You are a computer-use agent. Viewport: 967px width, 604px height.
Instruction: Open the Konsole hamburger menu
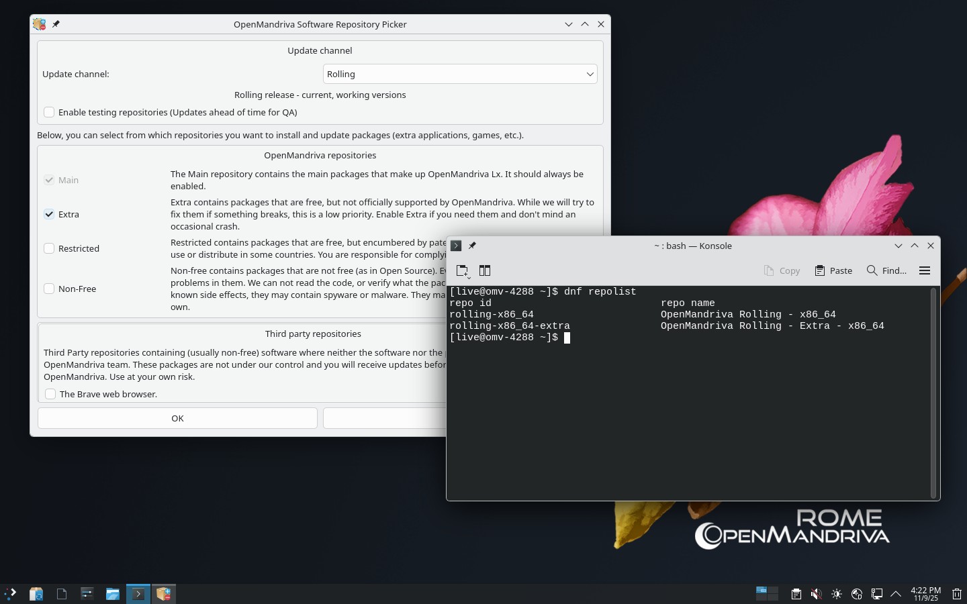[x=924, y=270]
